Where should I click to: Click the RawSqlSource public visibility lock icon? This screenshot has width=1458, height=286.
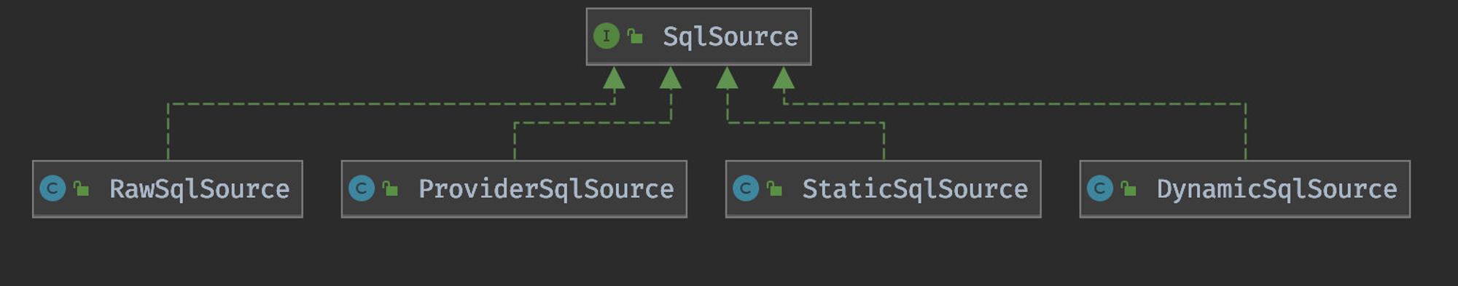tap(81, 189)
